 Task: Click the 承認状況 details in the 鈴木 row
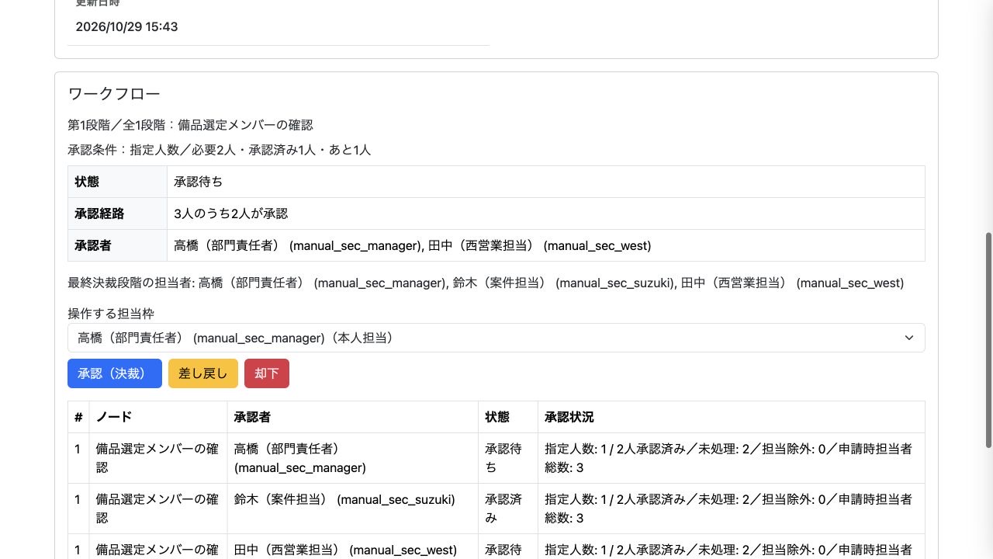pos(732,509)
